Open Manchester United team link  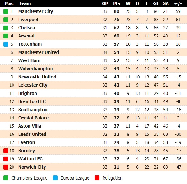point(39,52)
